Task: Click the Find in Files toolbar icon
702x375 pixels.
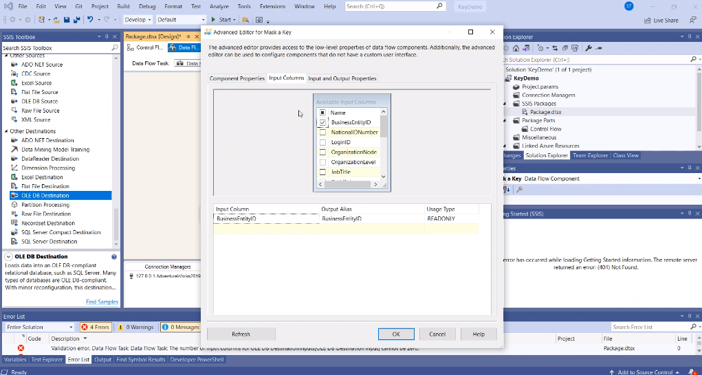Action: click(x=245, y=20)
